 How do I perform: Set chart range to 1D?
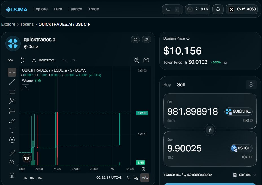(25, 178)
